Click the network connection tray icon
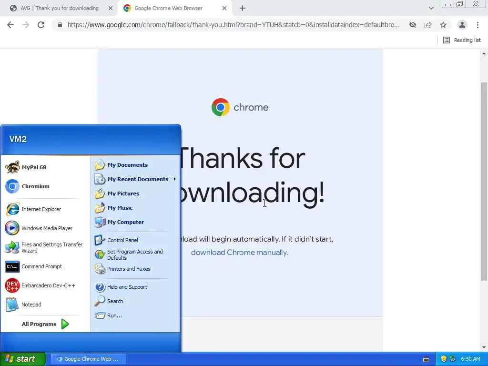The width and height of the screenshot is (488, 366). [x=453, y=359]
